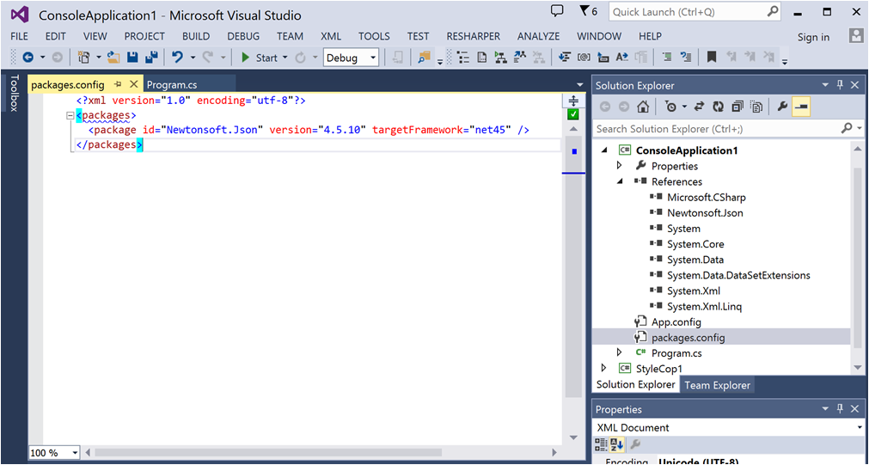Expand the StyleCop1 project node
The image size is (869, 465).
pyautogui.click(x=604, y=369)
